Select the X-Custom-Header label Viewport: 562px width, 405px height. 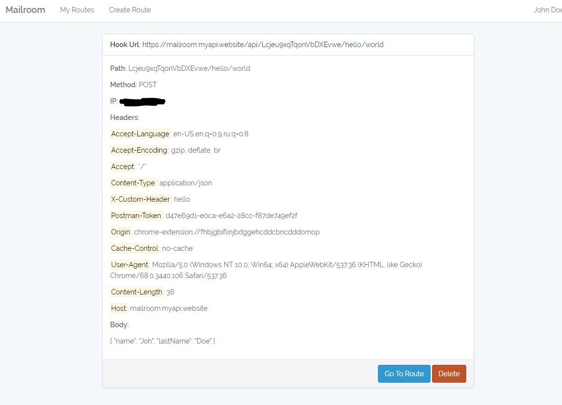[x=140, y=199]
